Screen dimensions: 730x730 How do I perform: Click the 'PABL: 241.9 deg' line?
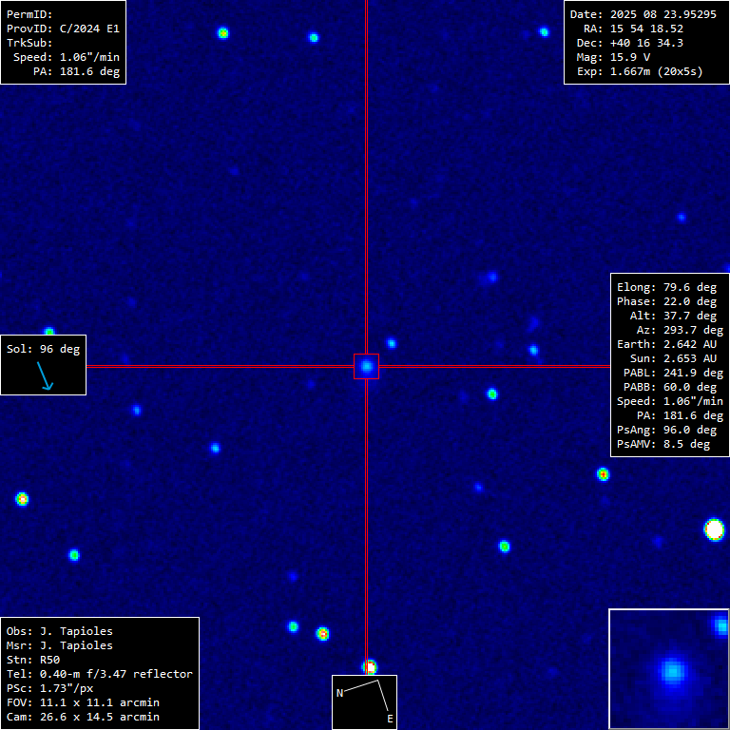point(673,374)
